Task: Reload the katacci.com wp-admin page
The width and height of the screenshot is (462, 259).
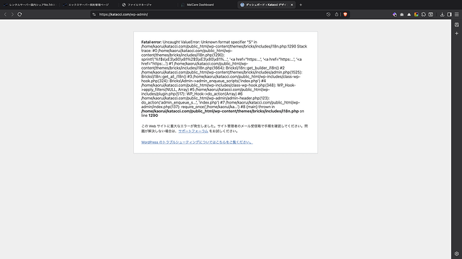Action: pos(19,15)
